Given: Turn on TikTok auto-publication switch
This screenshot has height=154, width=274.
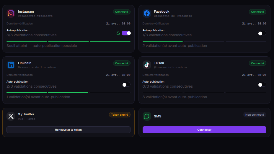Looking at the screenshot, I should [x=262, y=84].
